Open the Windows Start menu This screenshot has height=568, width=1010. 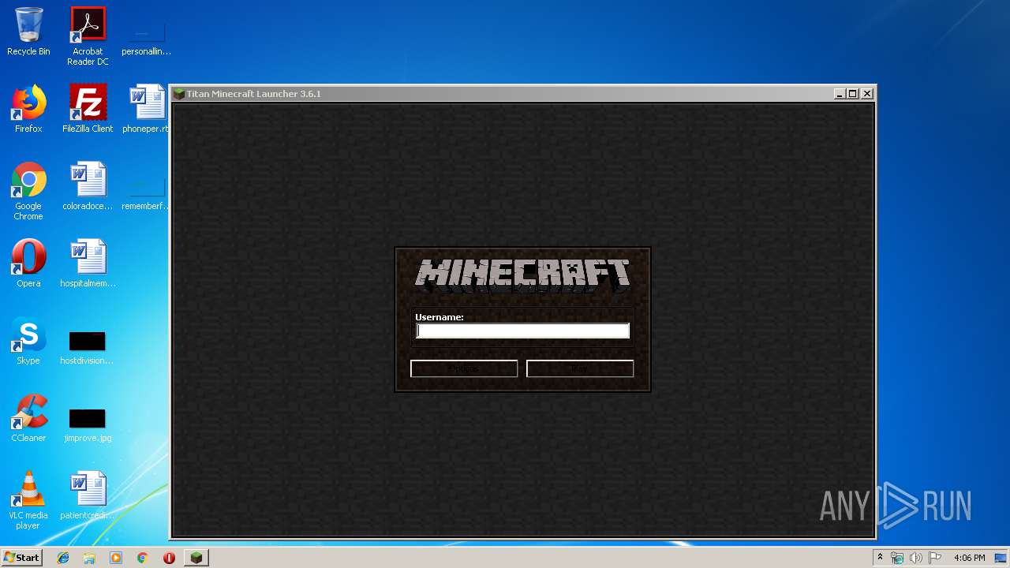tap(21, 558)
